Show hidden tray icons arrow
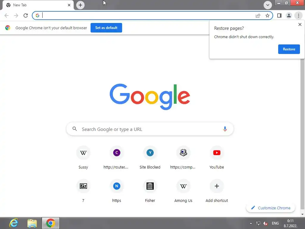Screen dimensions: 305x229 pos(251,223)
